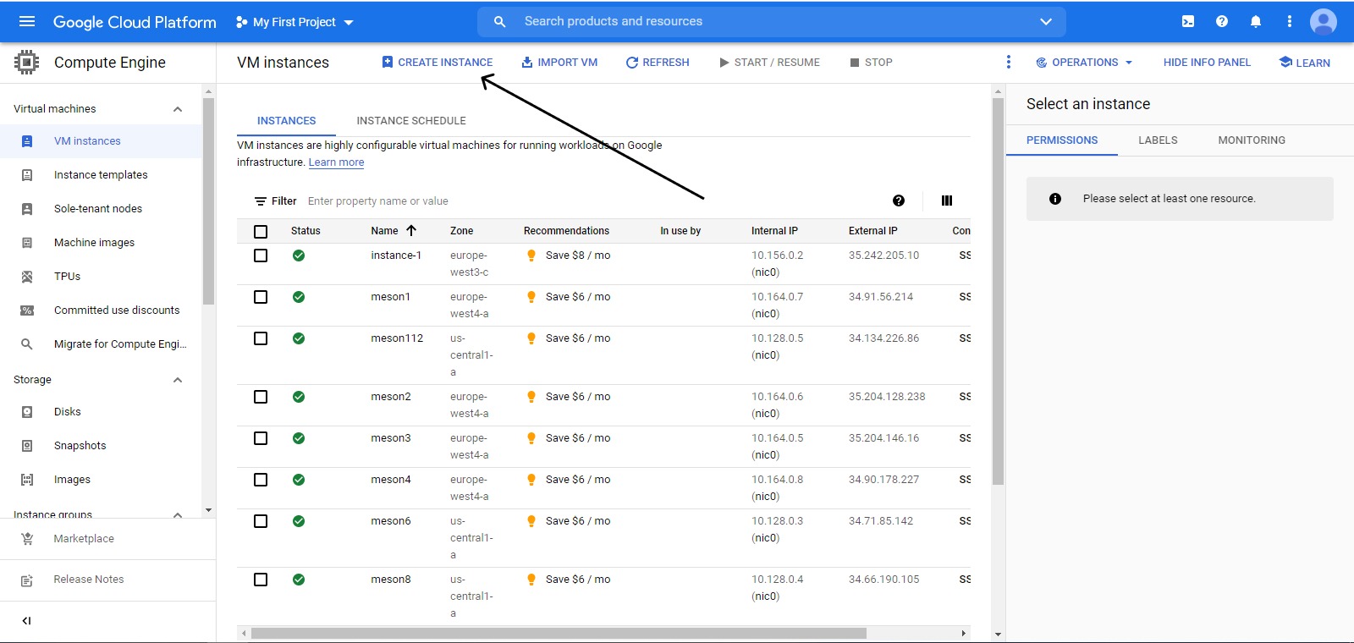This screenshot has height=643, width=1354.
Task: Click the horizontal table scrollbar
Action: [x=559, y=633]
